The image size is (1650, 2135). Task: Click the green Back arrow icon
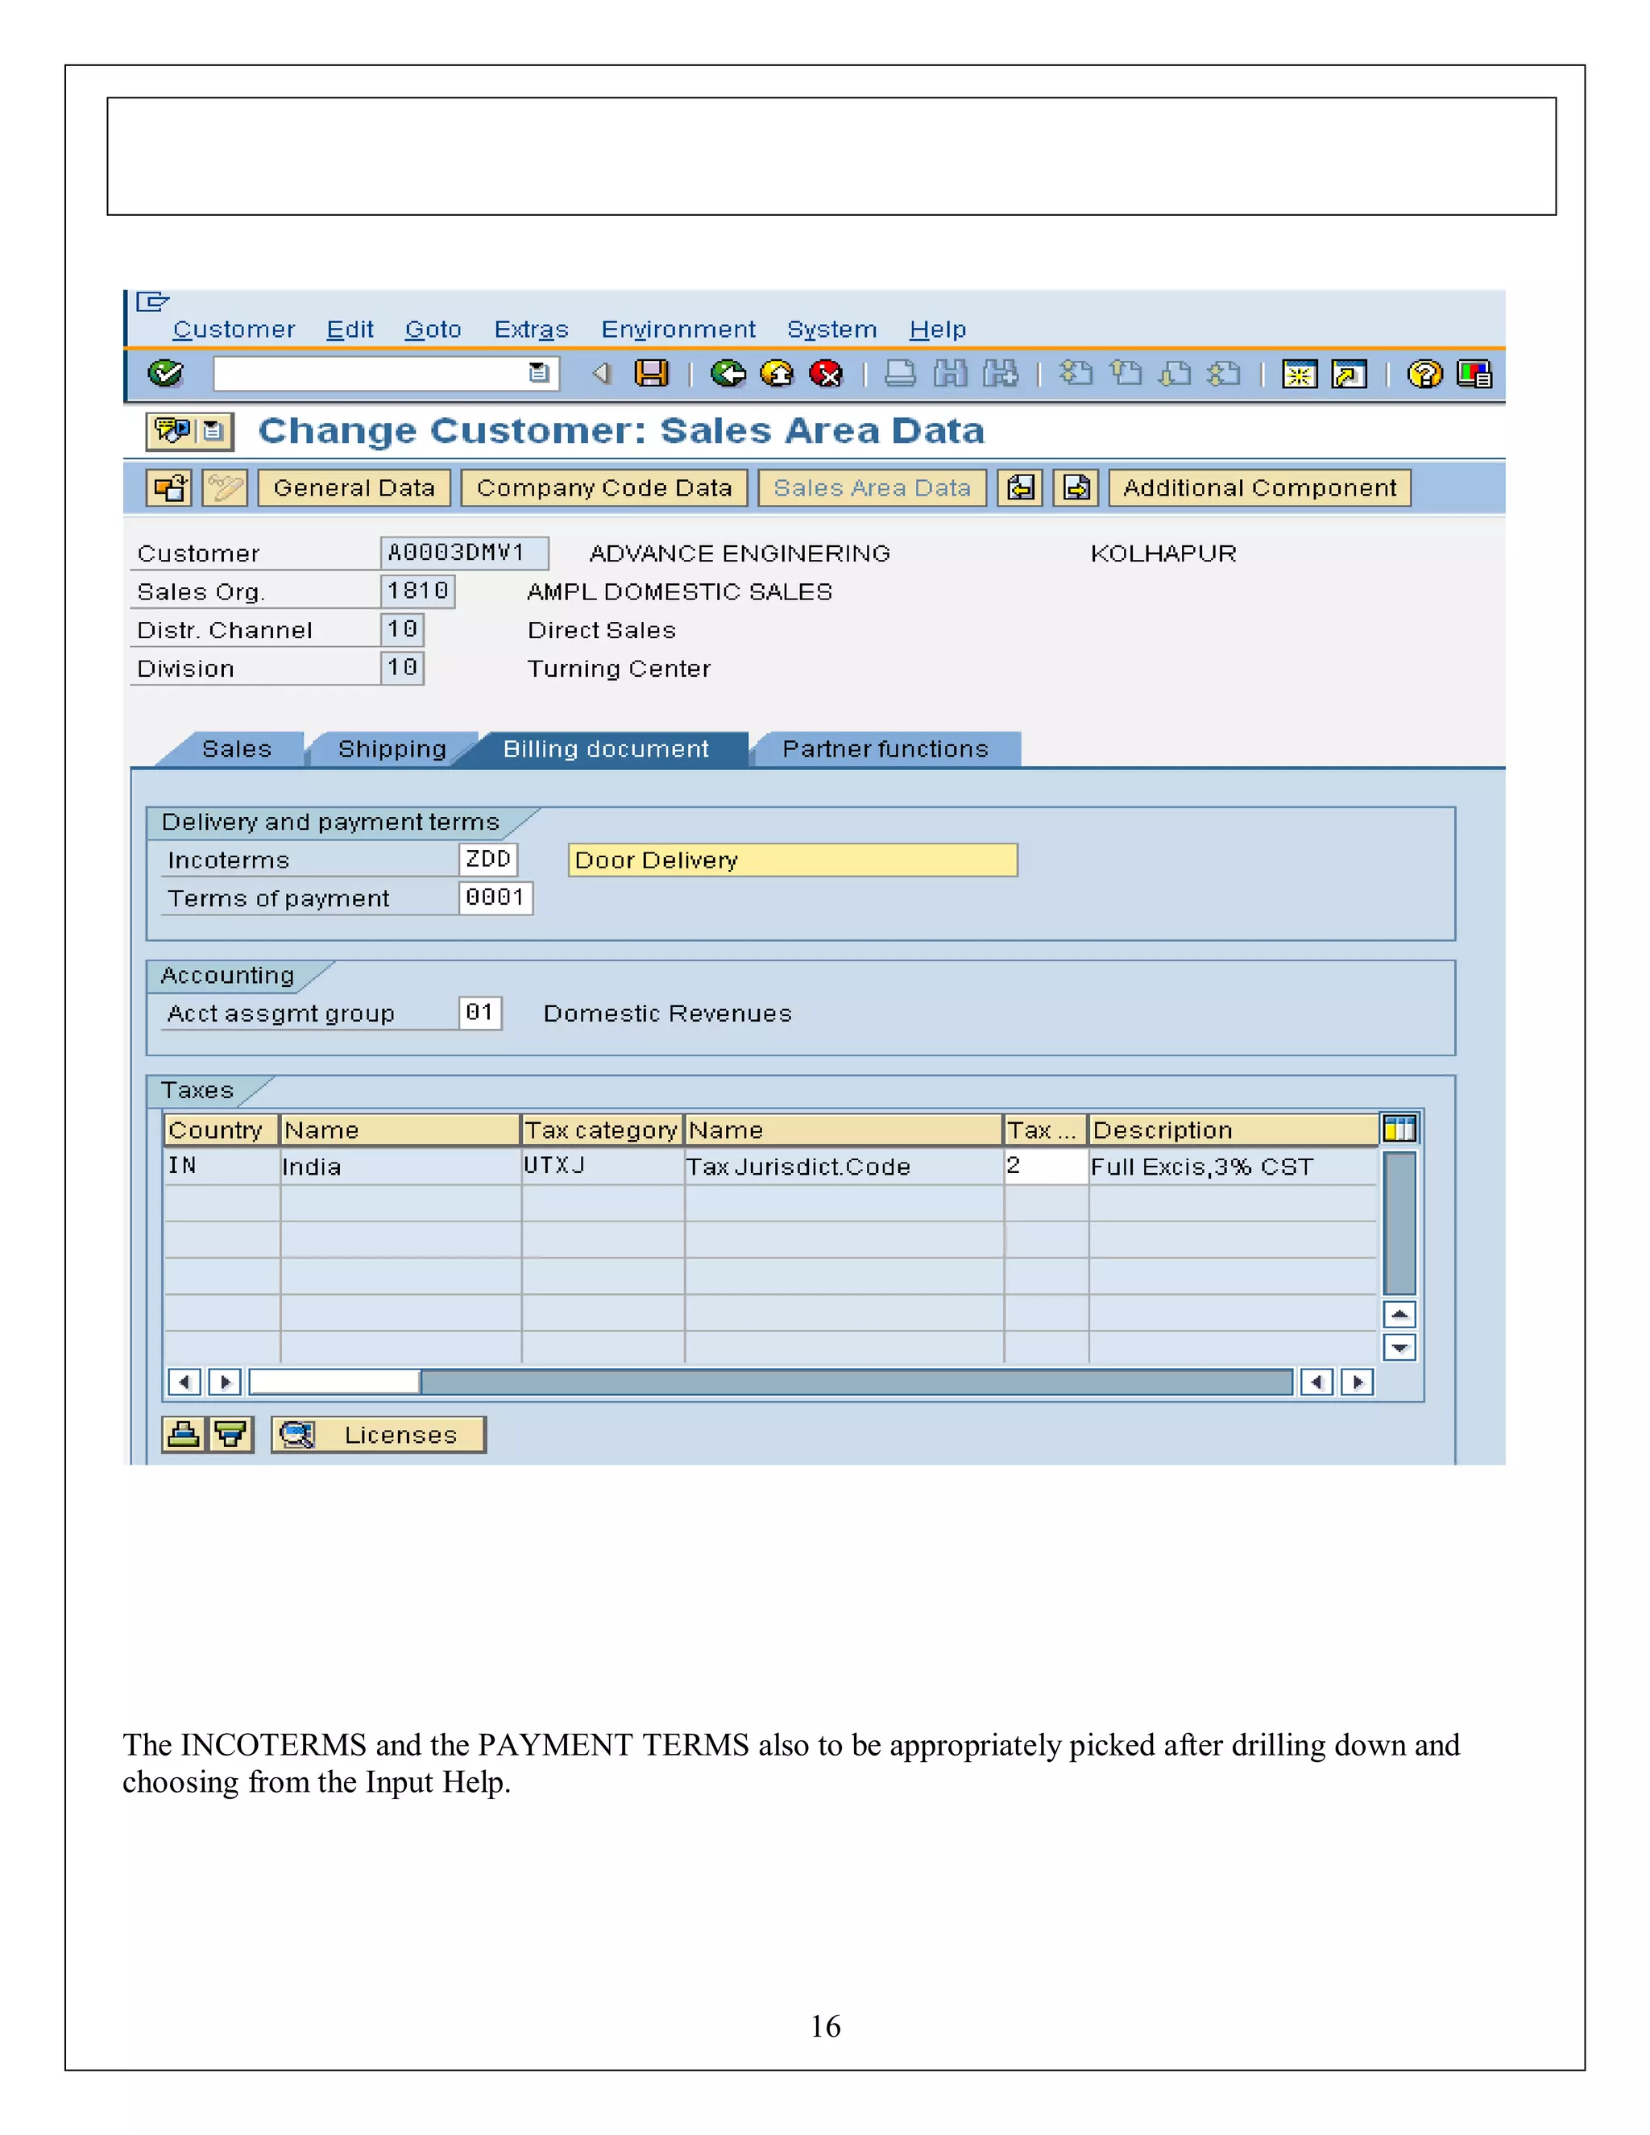pyautogui.click(x=728, y=374)
